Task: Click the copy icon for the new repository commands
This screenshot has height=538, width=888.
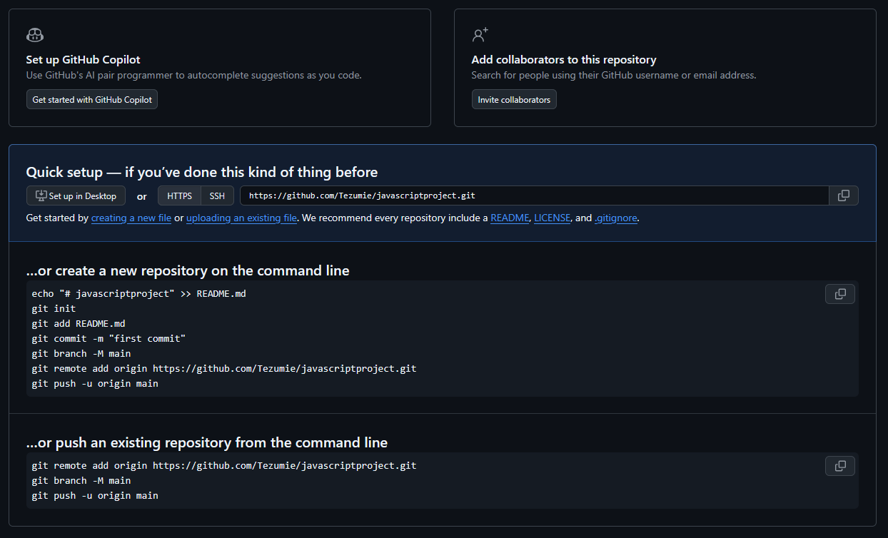Action: 839,293
